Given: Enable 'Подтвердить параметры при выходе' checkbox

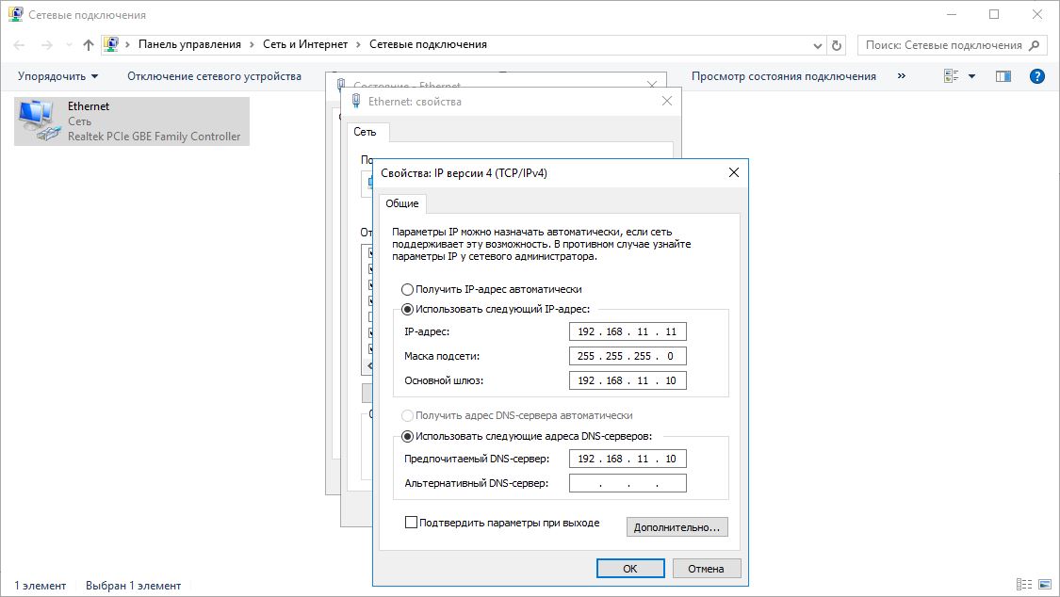Looking at the screenshot, I should (411, 523).
